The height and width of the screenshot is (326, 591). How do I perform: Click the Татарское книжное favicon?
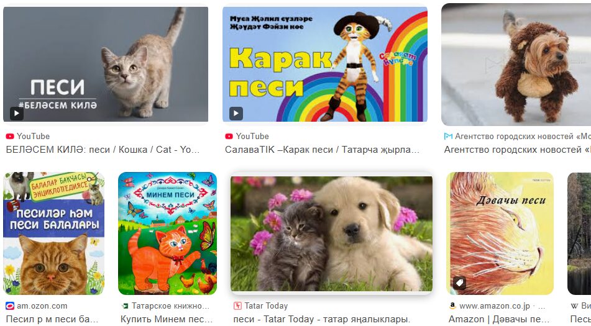pyautogui.click(x=125, y=306)
